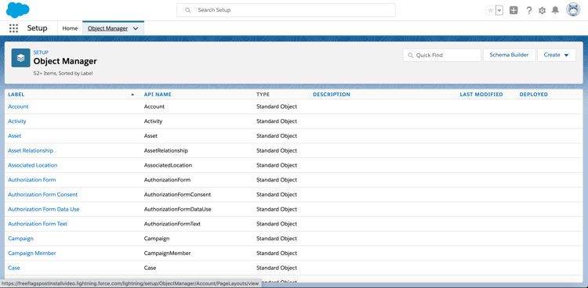Click the '52+ Items, Sorted by Label' text
The image size is (588, 288).
(x=63, y=74)
